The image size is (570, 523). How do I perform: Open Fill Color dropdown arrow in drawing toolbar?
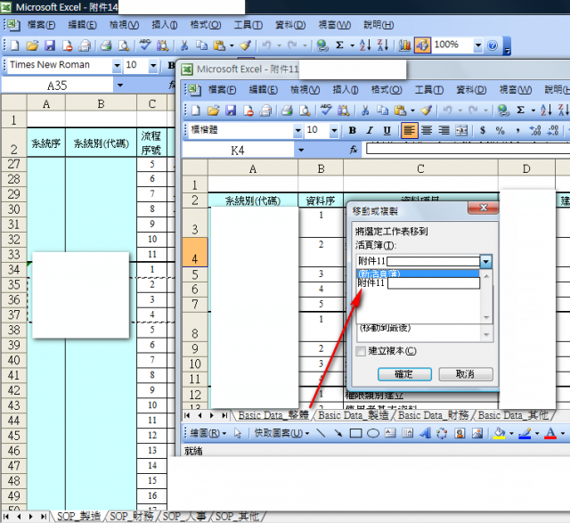coord(511,433)
